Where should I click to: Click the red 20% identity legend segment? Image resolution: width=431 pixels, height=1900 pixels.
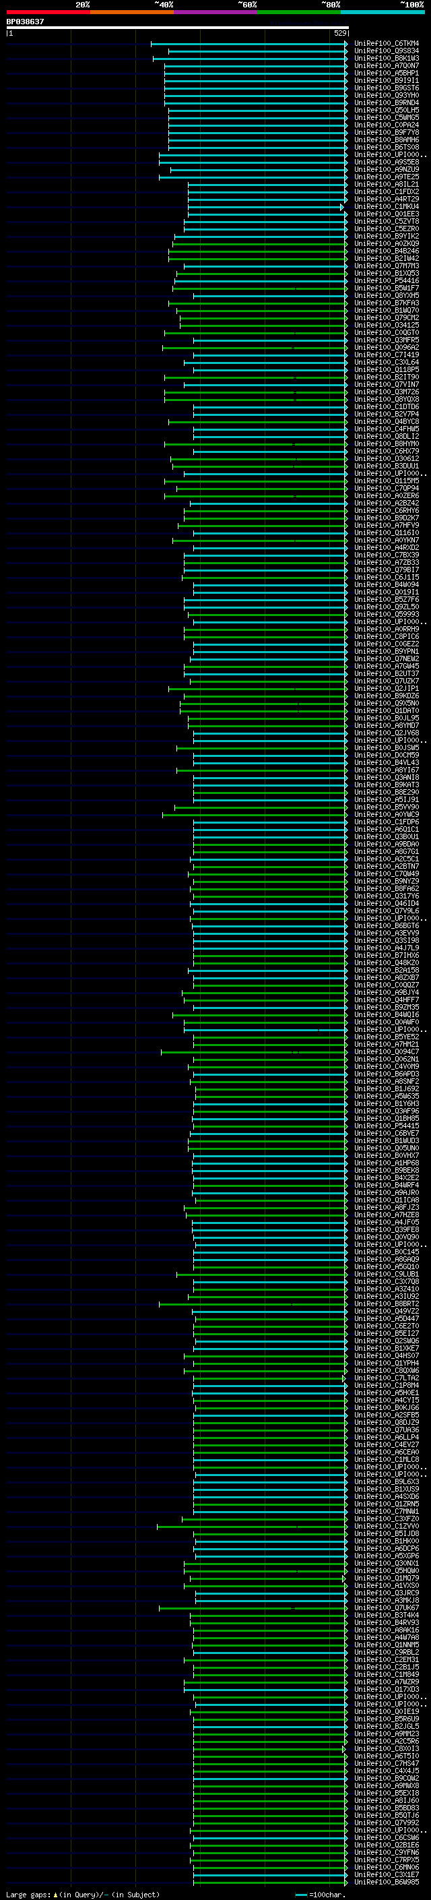click(x=48, y=12)
